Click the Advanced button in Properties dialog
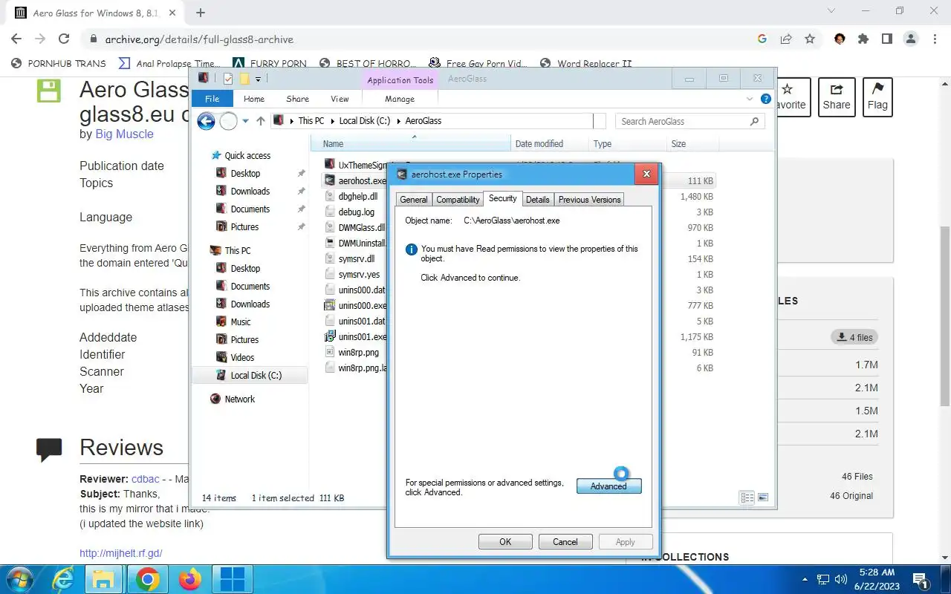Image resolution: width=951 pixels, height=594 pixels. [x=608, y=486]
